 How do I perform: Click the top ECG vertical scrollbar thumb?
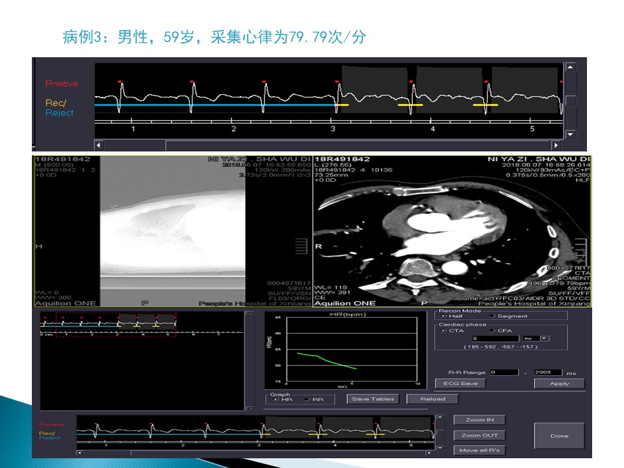point(570,100)
